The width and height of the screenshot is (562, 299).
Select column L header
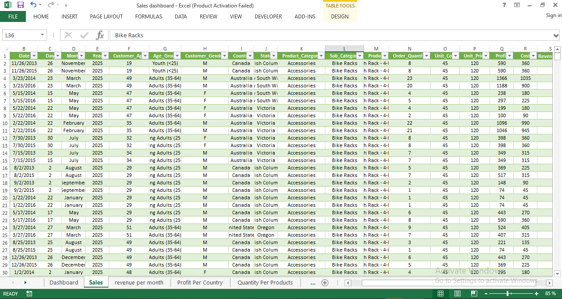pyautogui.click(x=344, y=49)
